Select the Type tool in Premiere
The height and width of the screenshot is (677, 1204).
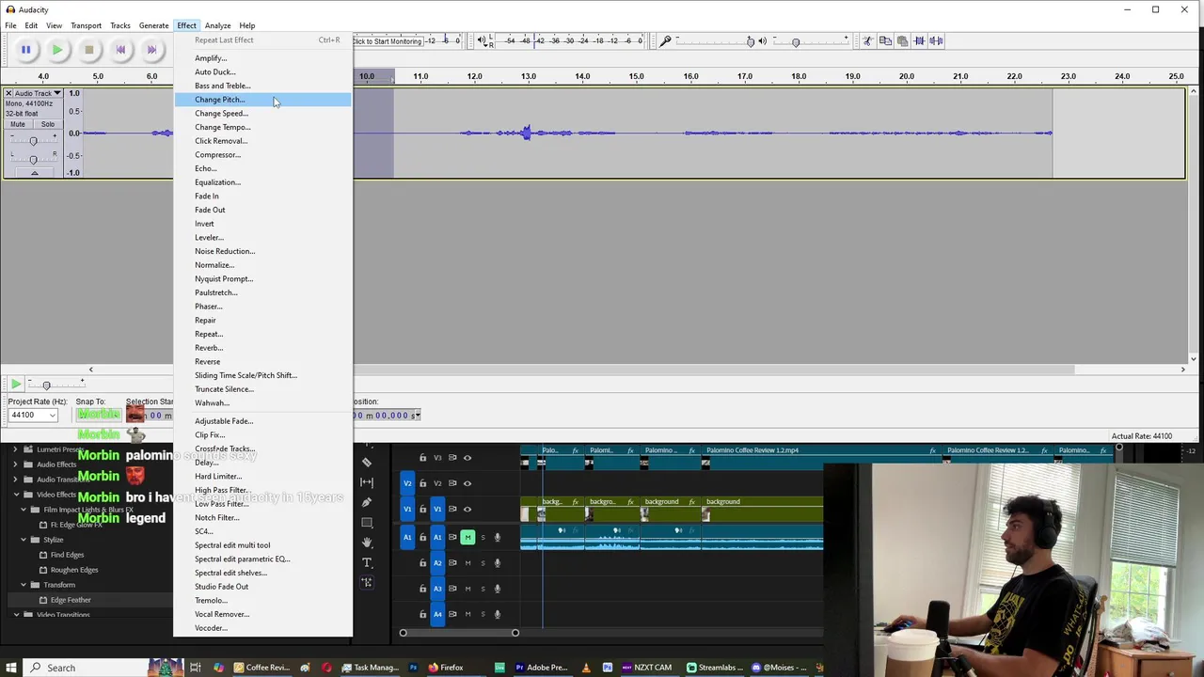click(x=367, y=562)
